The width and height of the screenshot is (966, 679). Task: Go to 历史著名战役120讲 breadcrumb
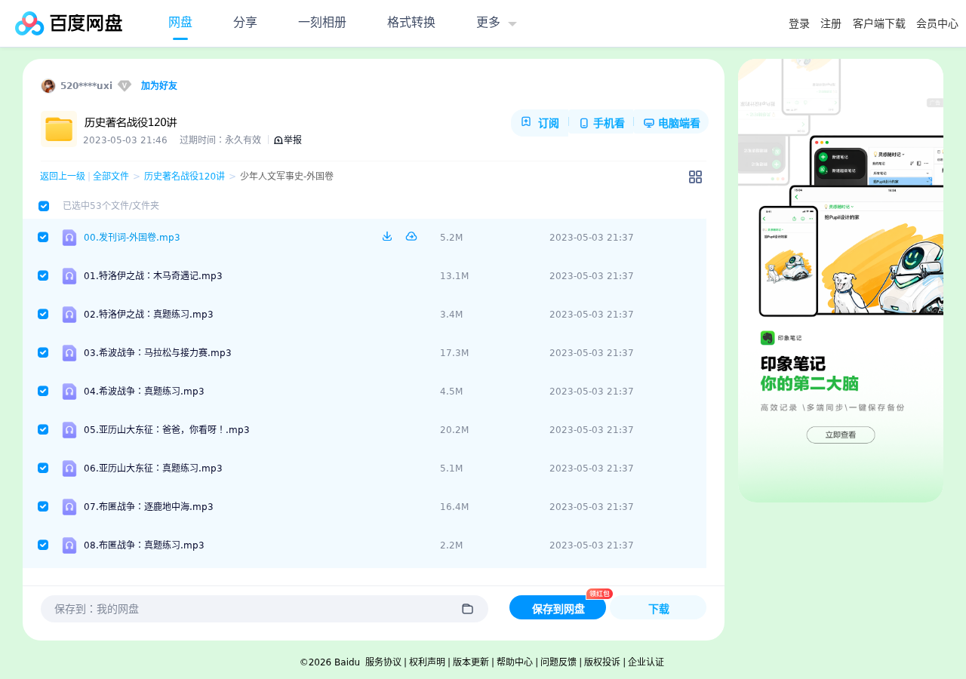[184, 176]
